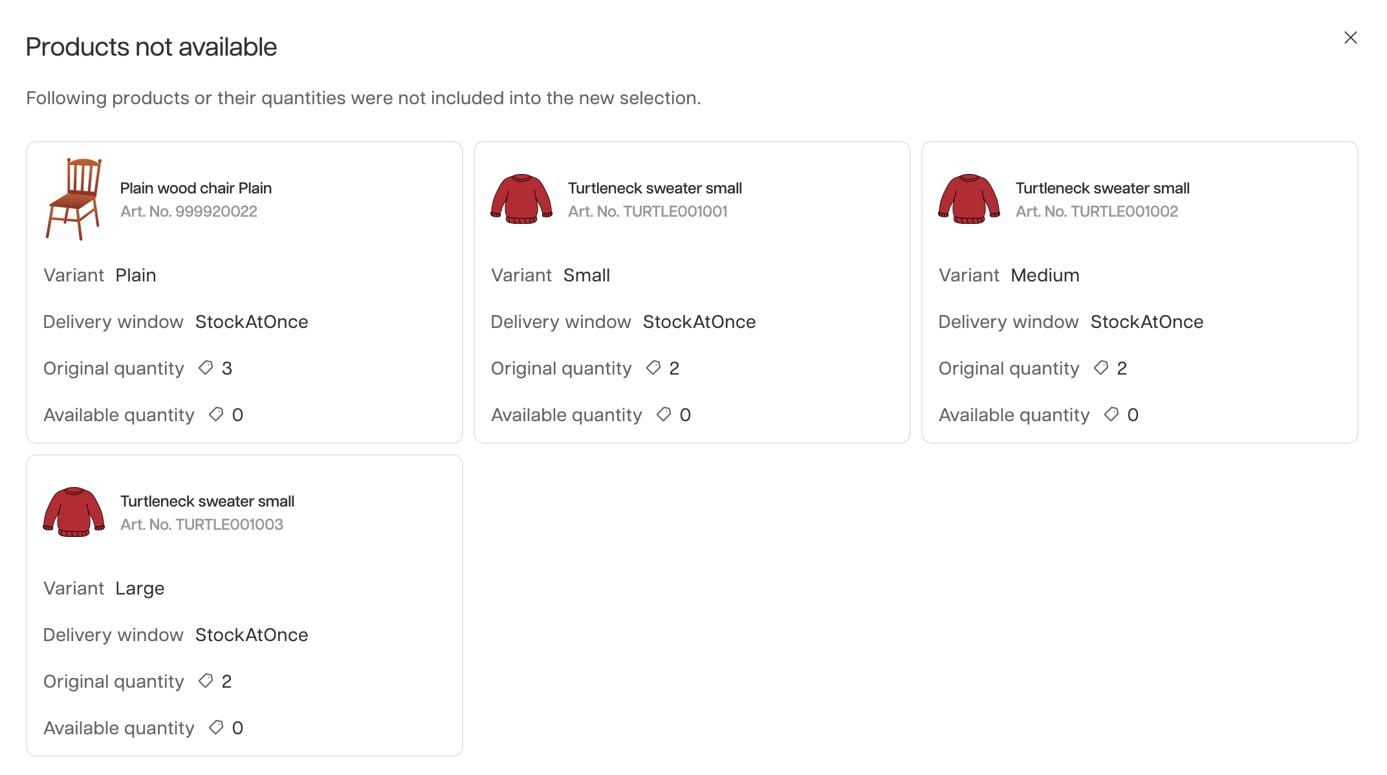Click tag icon by Small sweater available quantity
This screenshot has height=775, width=1387.
(x=664, y=415)
